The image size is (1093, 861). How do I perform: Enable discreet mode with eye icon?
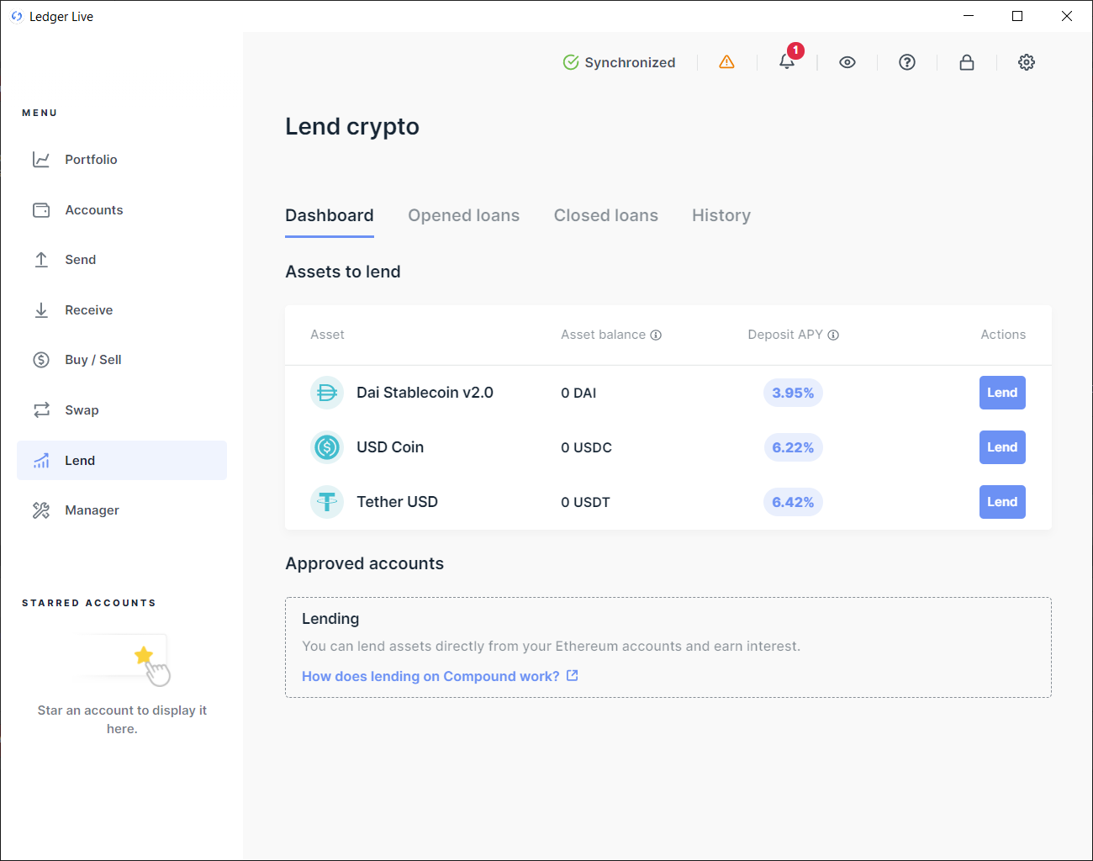pos(847,61)
